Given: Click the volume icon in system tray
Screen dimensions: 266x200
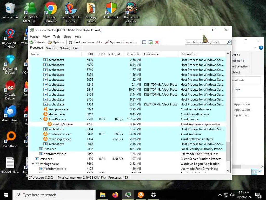Looking at the screenshot, I should [x=232, y=195].
